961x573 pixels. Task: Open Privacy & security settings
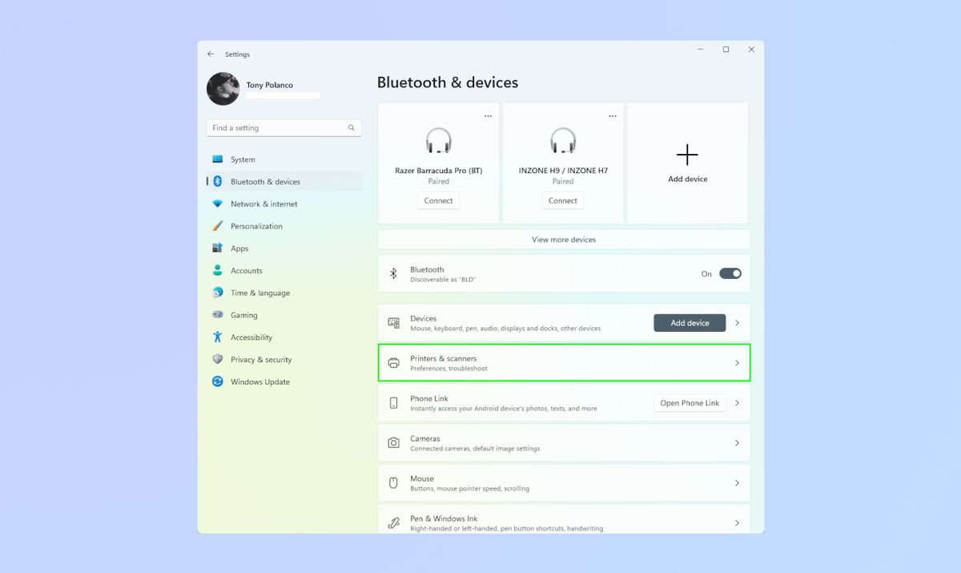pyautogui.click(x=284, y=360)
